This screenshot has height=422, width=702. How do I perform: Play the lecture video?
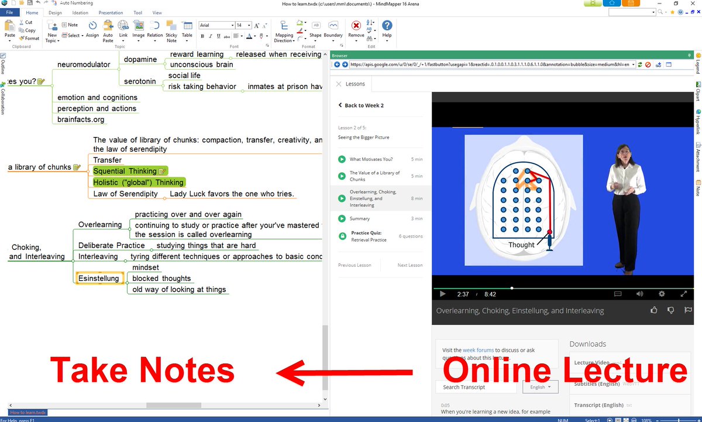[x=443, y=294]
